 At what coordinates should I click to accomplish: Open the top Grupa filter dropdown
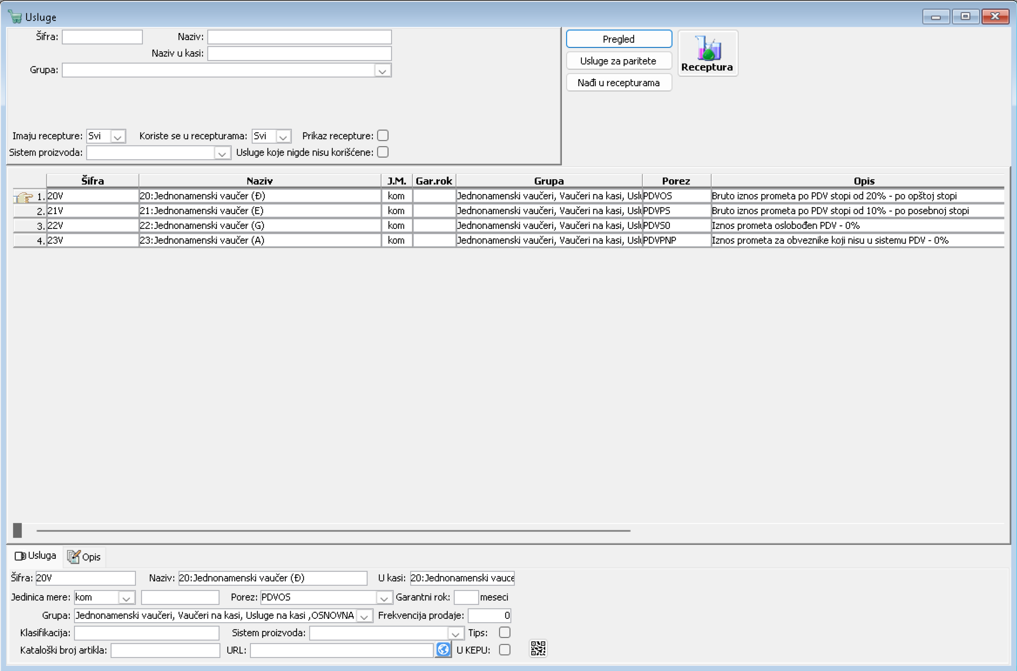point(382,71)
